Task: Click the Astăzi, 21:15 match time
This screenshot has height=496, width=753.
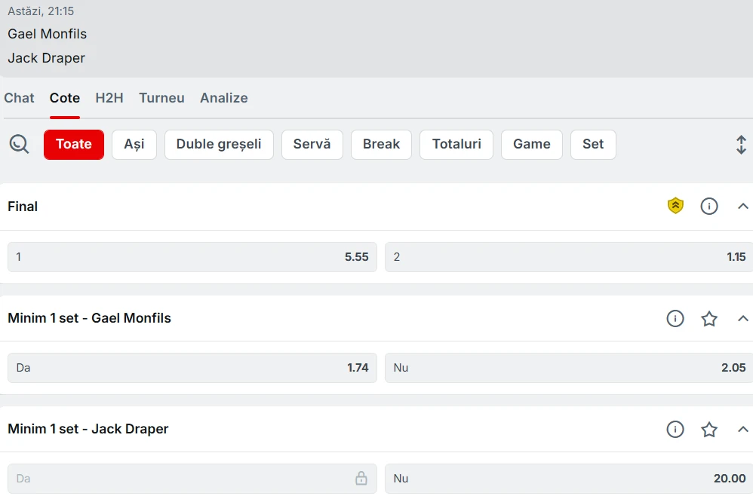Action: click(x=41, y=11)
